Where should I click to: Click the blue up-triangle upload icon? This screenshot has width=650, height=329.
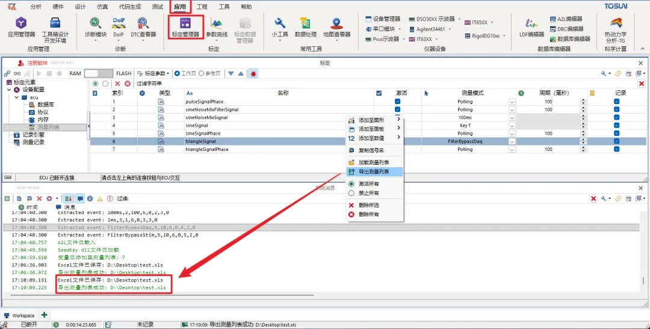[241, 73]
